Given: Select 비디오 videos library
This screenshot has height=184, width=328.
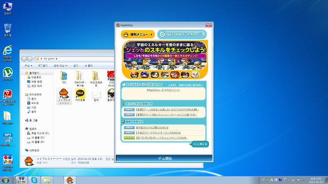Looking at the screenshot, I should click(x=35, y=103).
